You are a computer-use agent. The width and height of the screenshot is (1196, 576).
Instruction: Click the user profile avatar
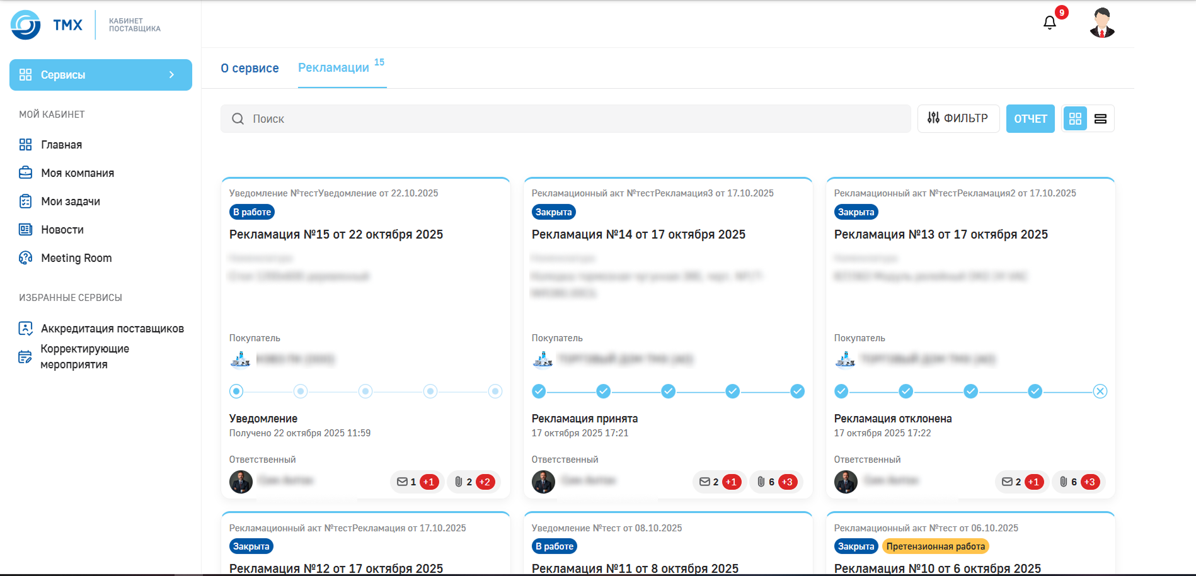point(1102,23)
